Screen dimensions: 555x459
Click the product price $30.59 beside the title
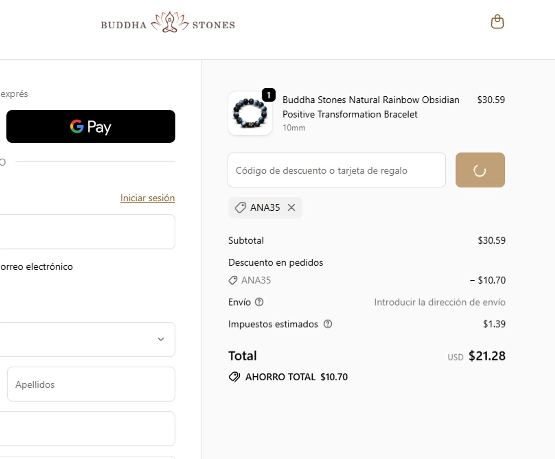point(491,100)
